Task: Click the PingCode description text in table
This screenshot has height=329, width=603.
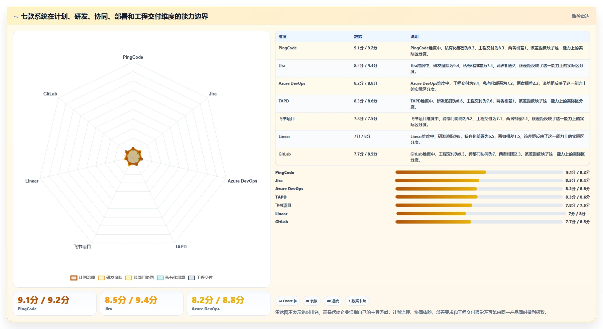Action: click(497, 51)
